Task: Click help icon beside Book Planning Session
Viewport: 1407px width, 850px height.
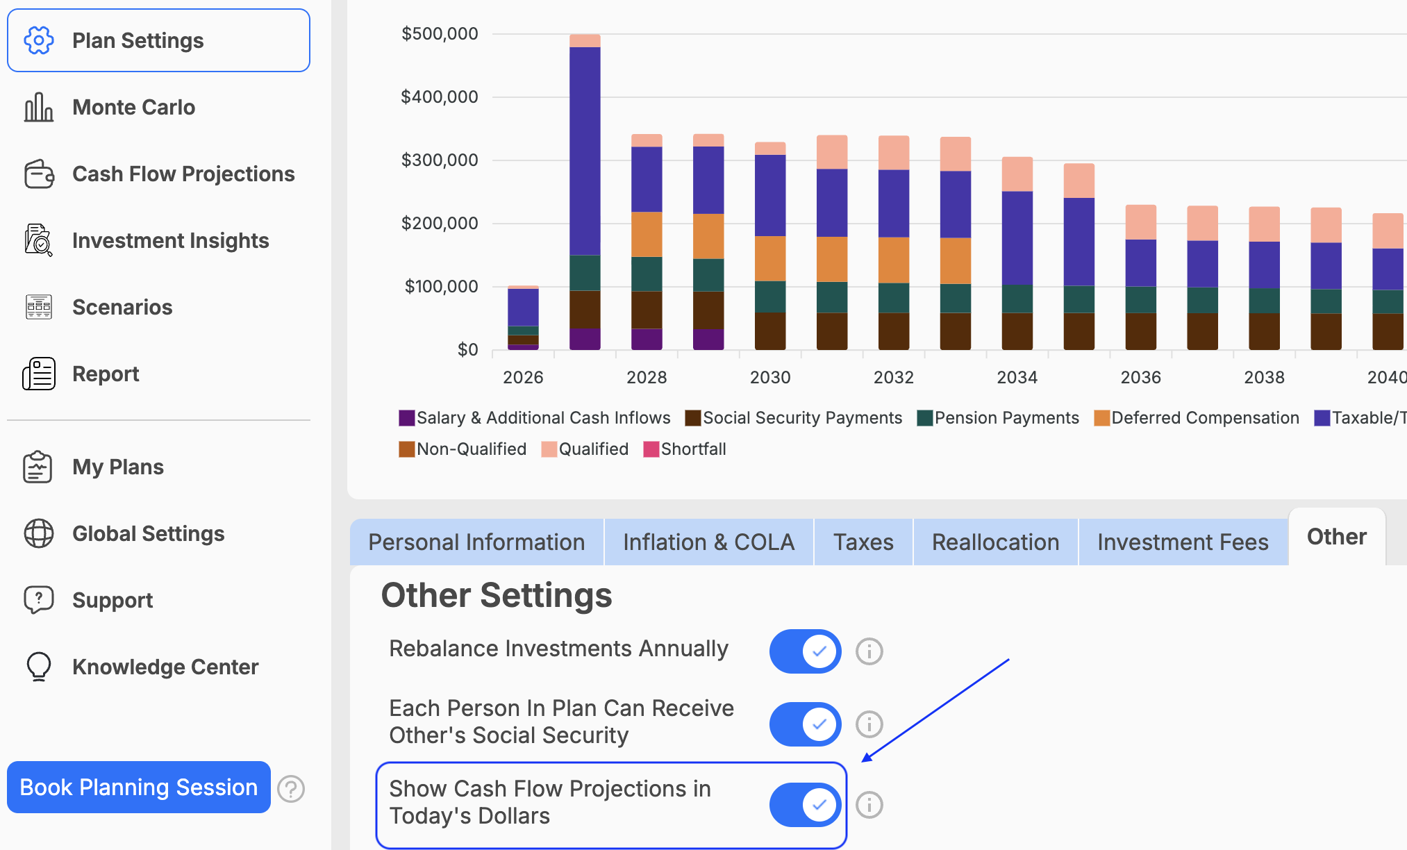Action: [291, 789]
